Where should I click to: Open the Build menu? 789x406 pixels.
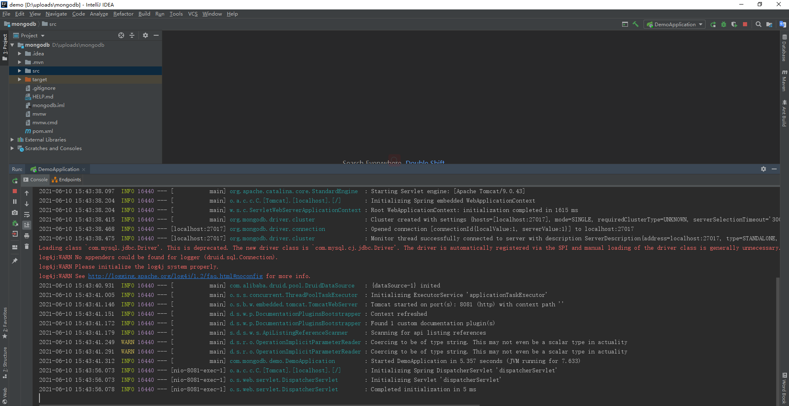click(x=144, y=14)
